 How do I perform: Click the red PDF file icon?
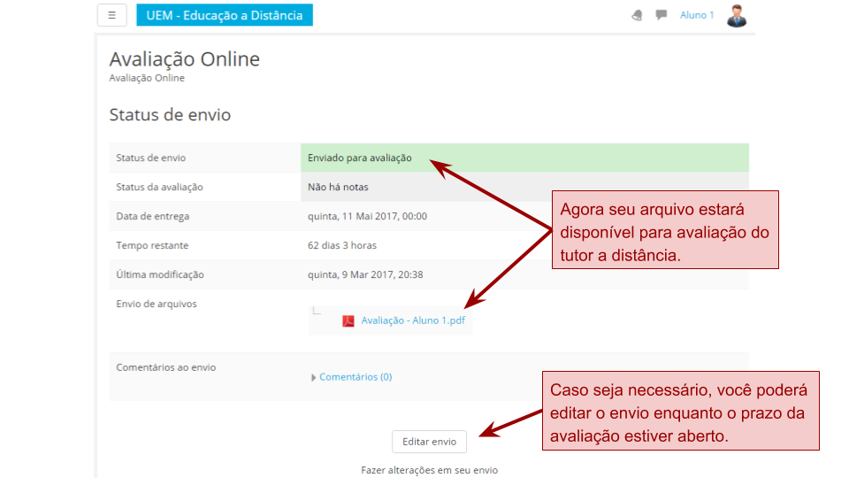348,320
